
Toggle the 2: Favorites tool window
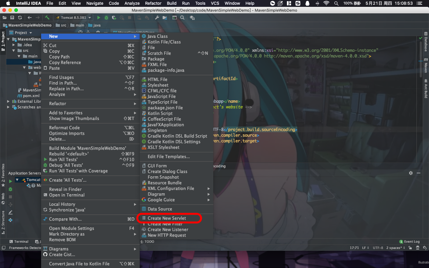3,175
